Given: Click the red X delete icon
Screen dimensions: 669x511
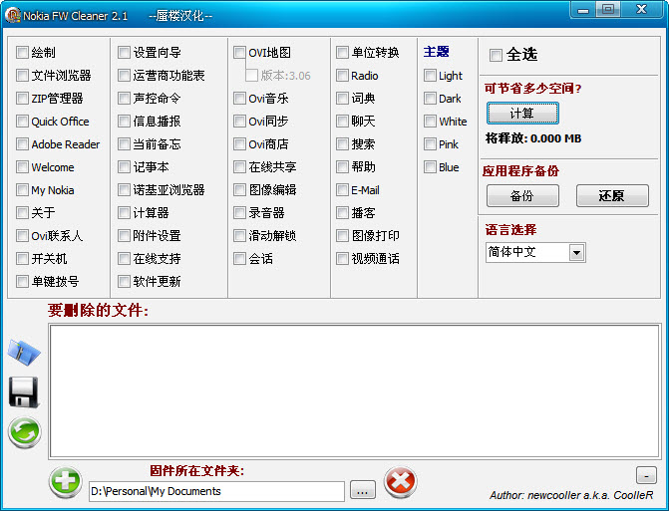Looking at the screenshot, I should (x=400, y=481).
